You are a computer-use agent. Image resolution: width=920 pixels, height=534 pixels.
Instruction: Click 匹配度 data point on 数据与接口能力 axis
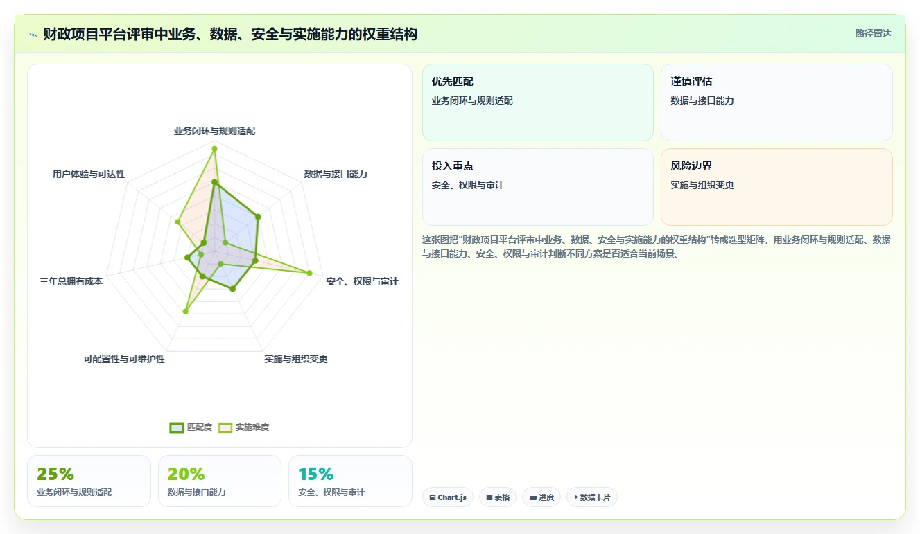pos(258,217)
